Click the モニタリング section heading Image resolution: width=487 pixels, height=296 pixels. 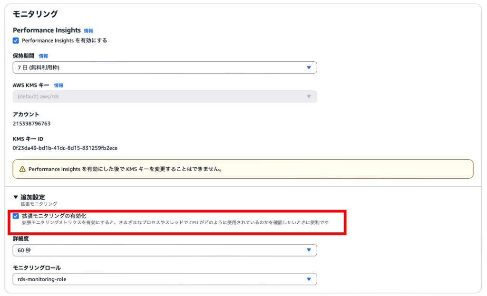(35, 14)
